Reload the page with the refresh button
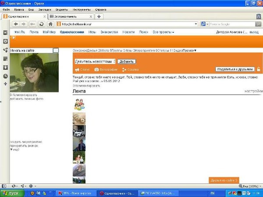Image resolution: width=263 pixels, height=197 pixels. [x=41, y=24]
